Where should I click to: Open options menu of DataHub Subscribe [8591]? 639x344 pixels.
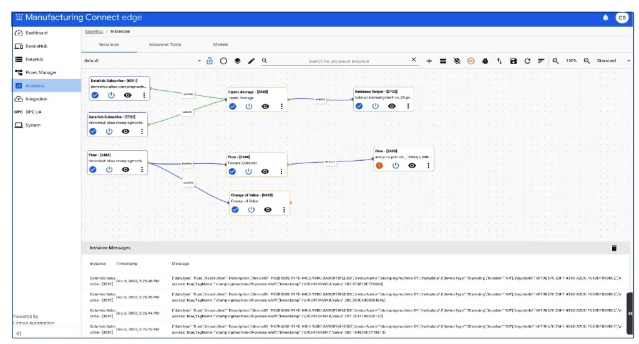pos(144,95)
